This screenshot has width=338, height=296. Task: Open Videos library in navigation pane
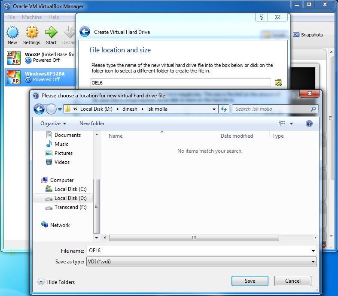click(x=58, y=162)
